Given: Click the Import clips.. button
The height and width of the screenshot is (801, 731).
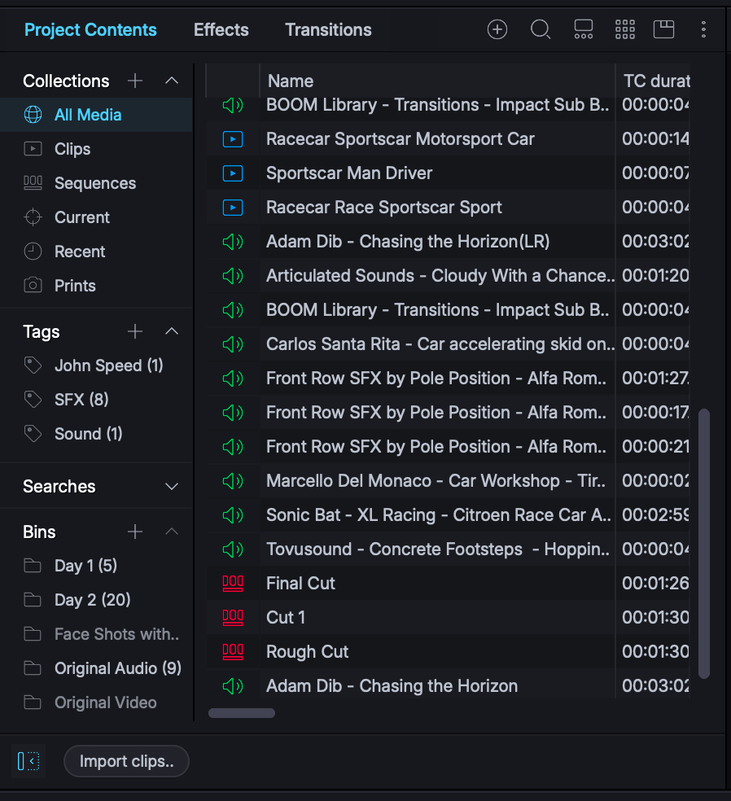Looking at the screenshot, I should pos(126,762).
